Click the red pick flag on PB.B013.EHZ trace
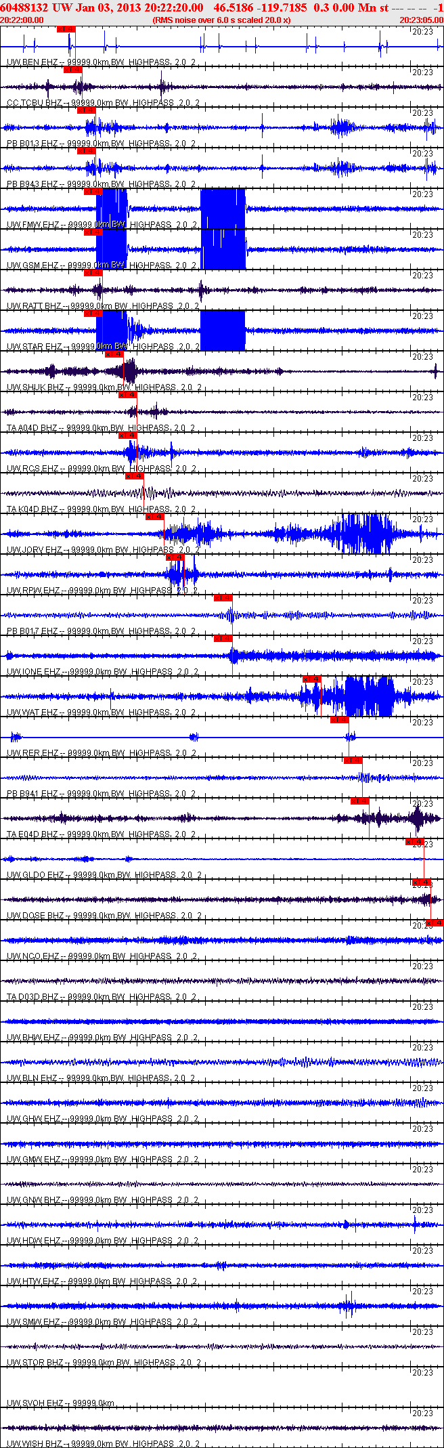This screenshot has width=444, height=1448. 87,110
